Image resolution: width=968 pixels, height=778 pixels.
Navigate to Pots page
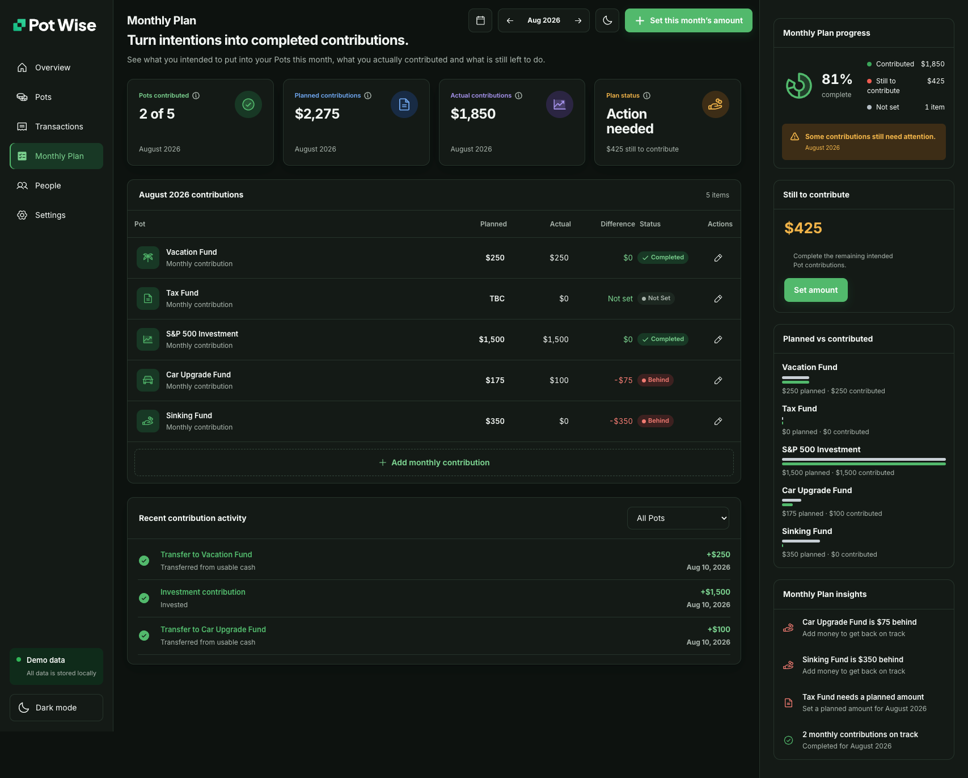coord(56,97)
